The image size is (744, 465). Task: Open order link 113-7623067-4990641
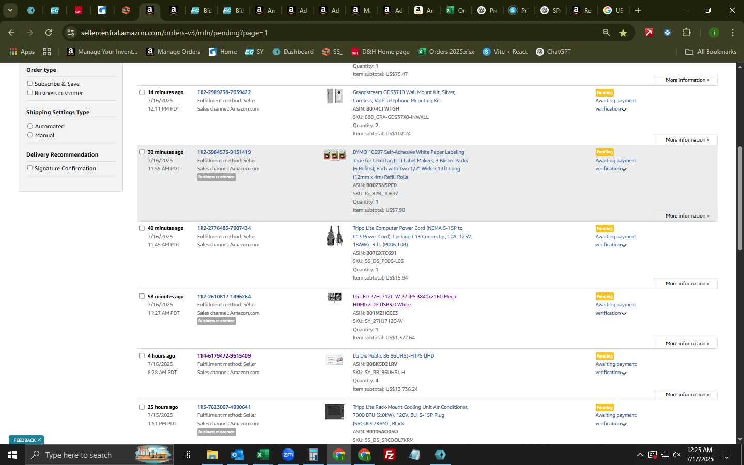tap(224, 407)
